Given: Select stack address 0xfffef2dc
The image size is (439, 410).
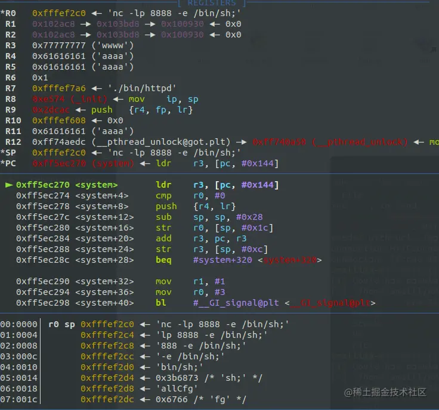Looking at the screenshot, I should (107, 399).
